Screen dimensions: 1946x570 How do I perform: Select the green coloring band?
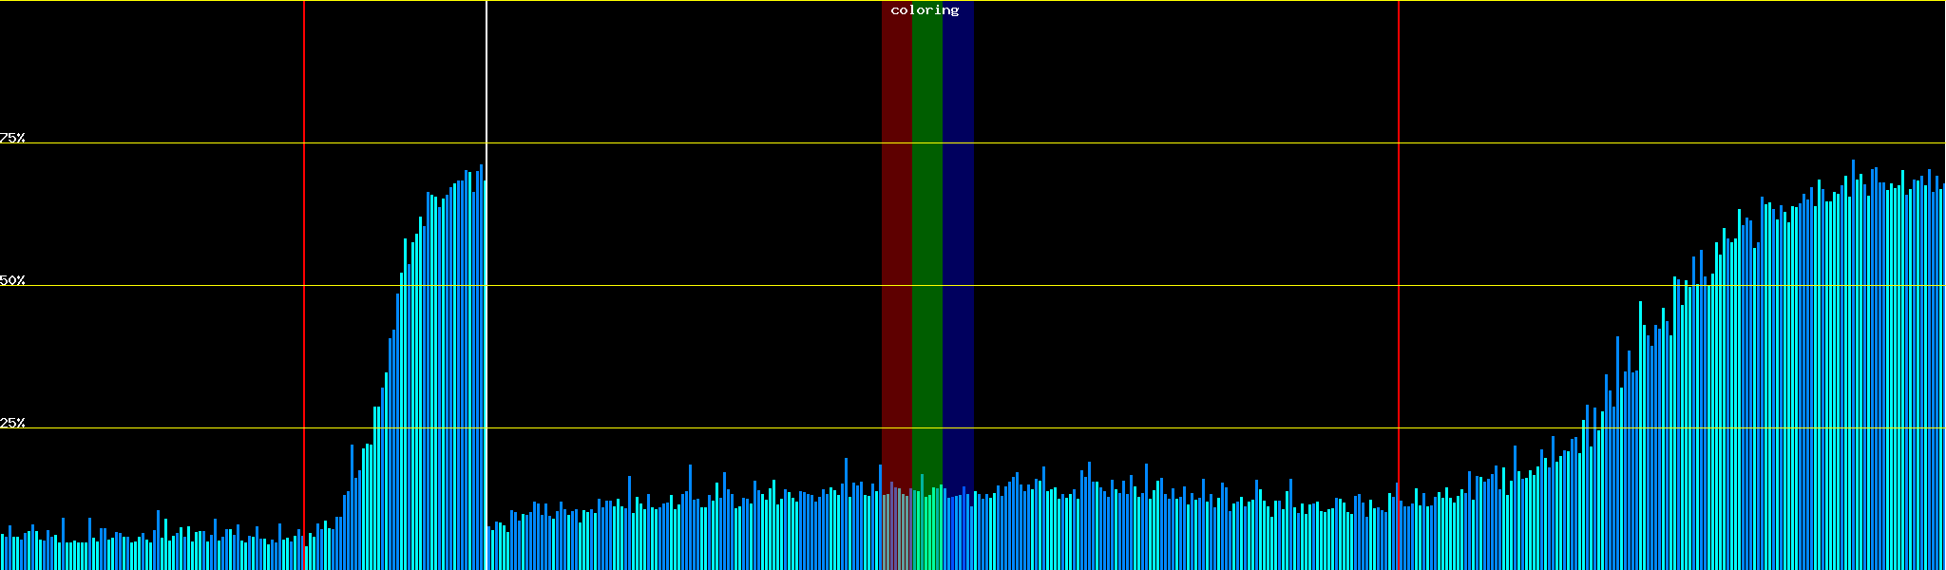click(926, 237)
